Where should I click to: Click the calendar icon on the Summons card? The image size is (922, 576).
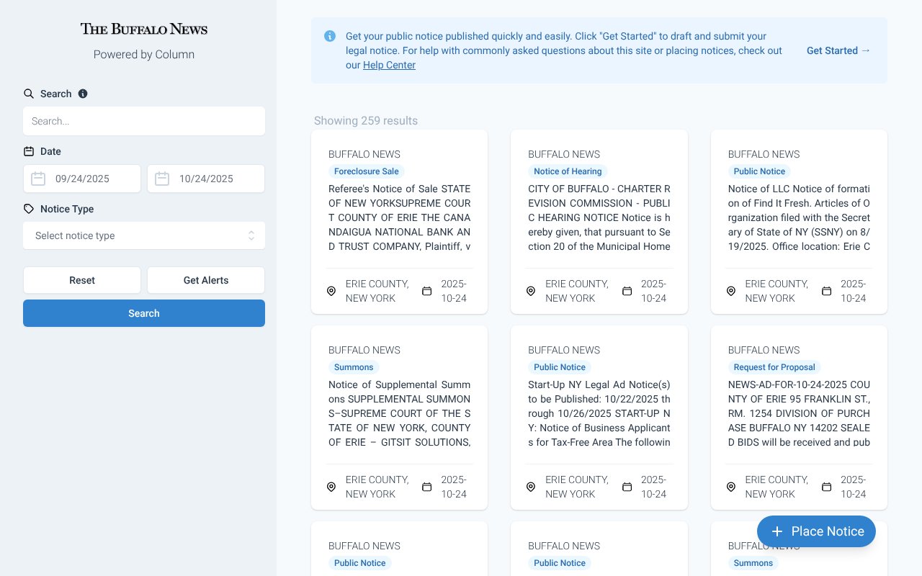[x=426, y=487]
